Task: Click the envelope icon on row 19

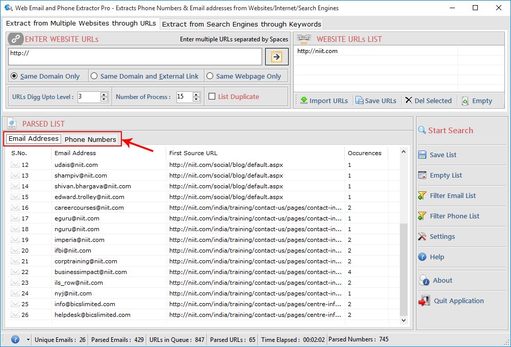Action: pyautogui.click(x=15, y=240)
